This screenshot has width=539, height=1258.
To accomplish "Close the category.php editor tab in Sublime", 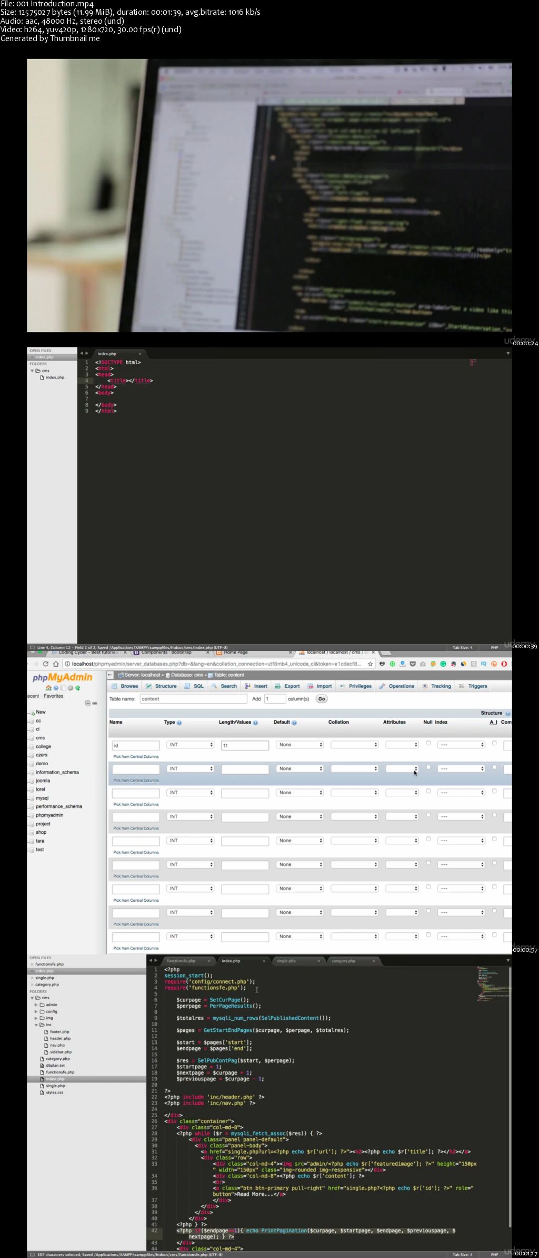I will point(374,961).
